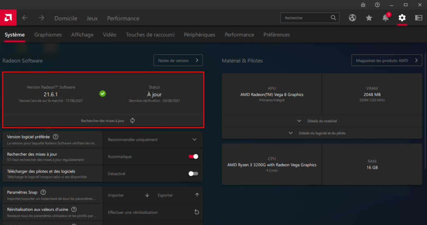Image resolution: width=427 pixels, height=225 pixels.
Task: Click the AMD logo home icon
Action: [8, 17]
